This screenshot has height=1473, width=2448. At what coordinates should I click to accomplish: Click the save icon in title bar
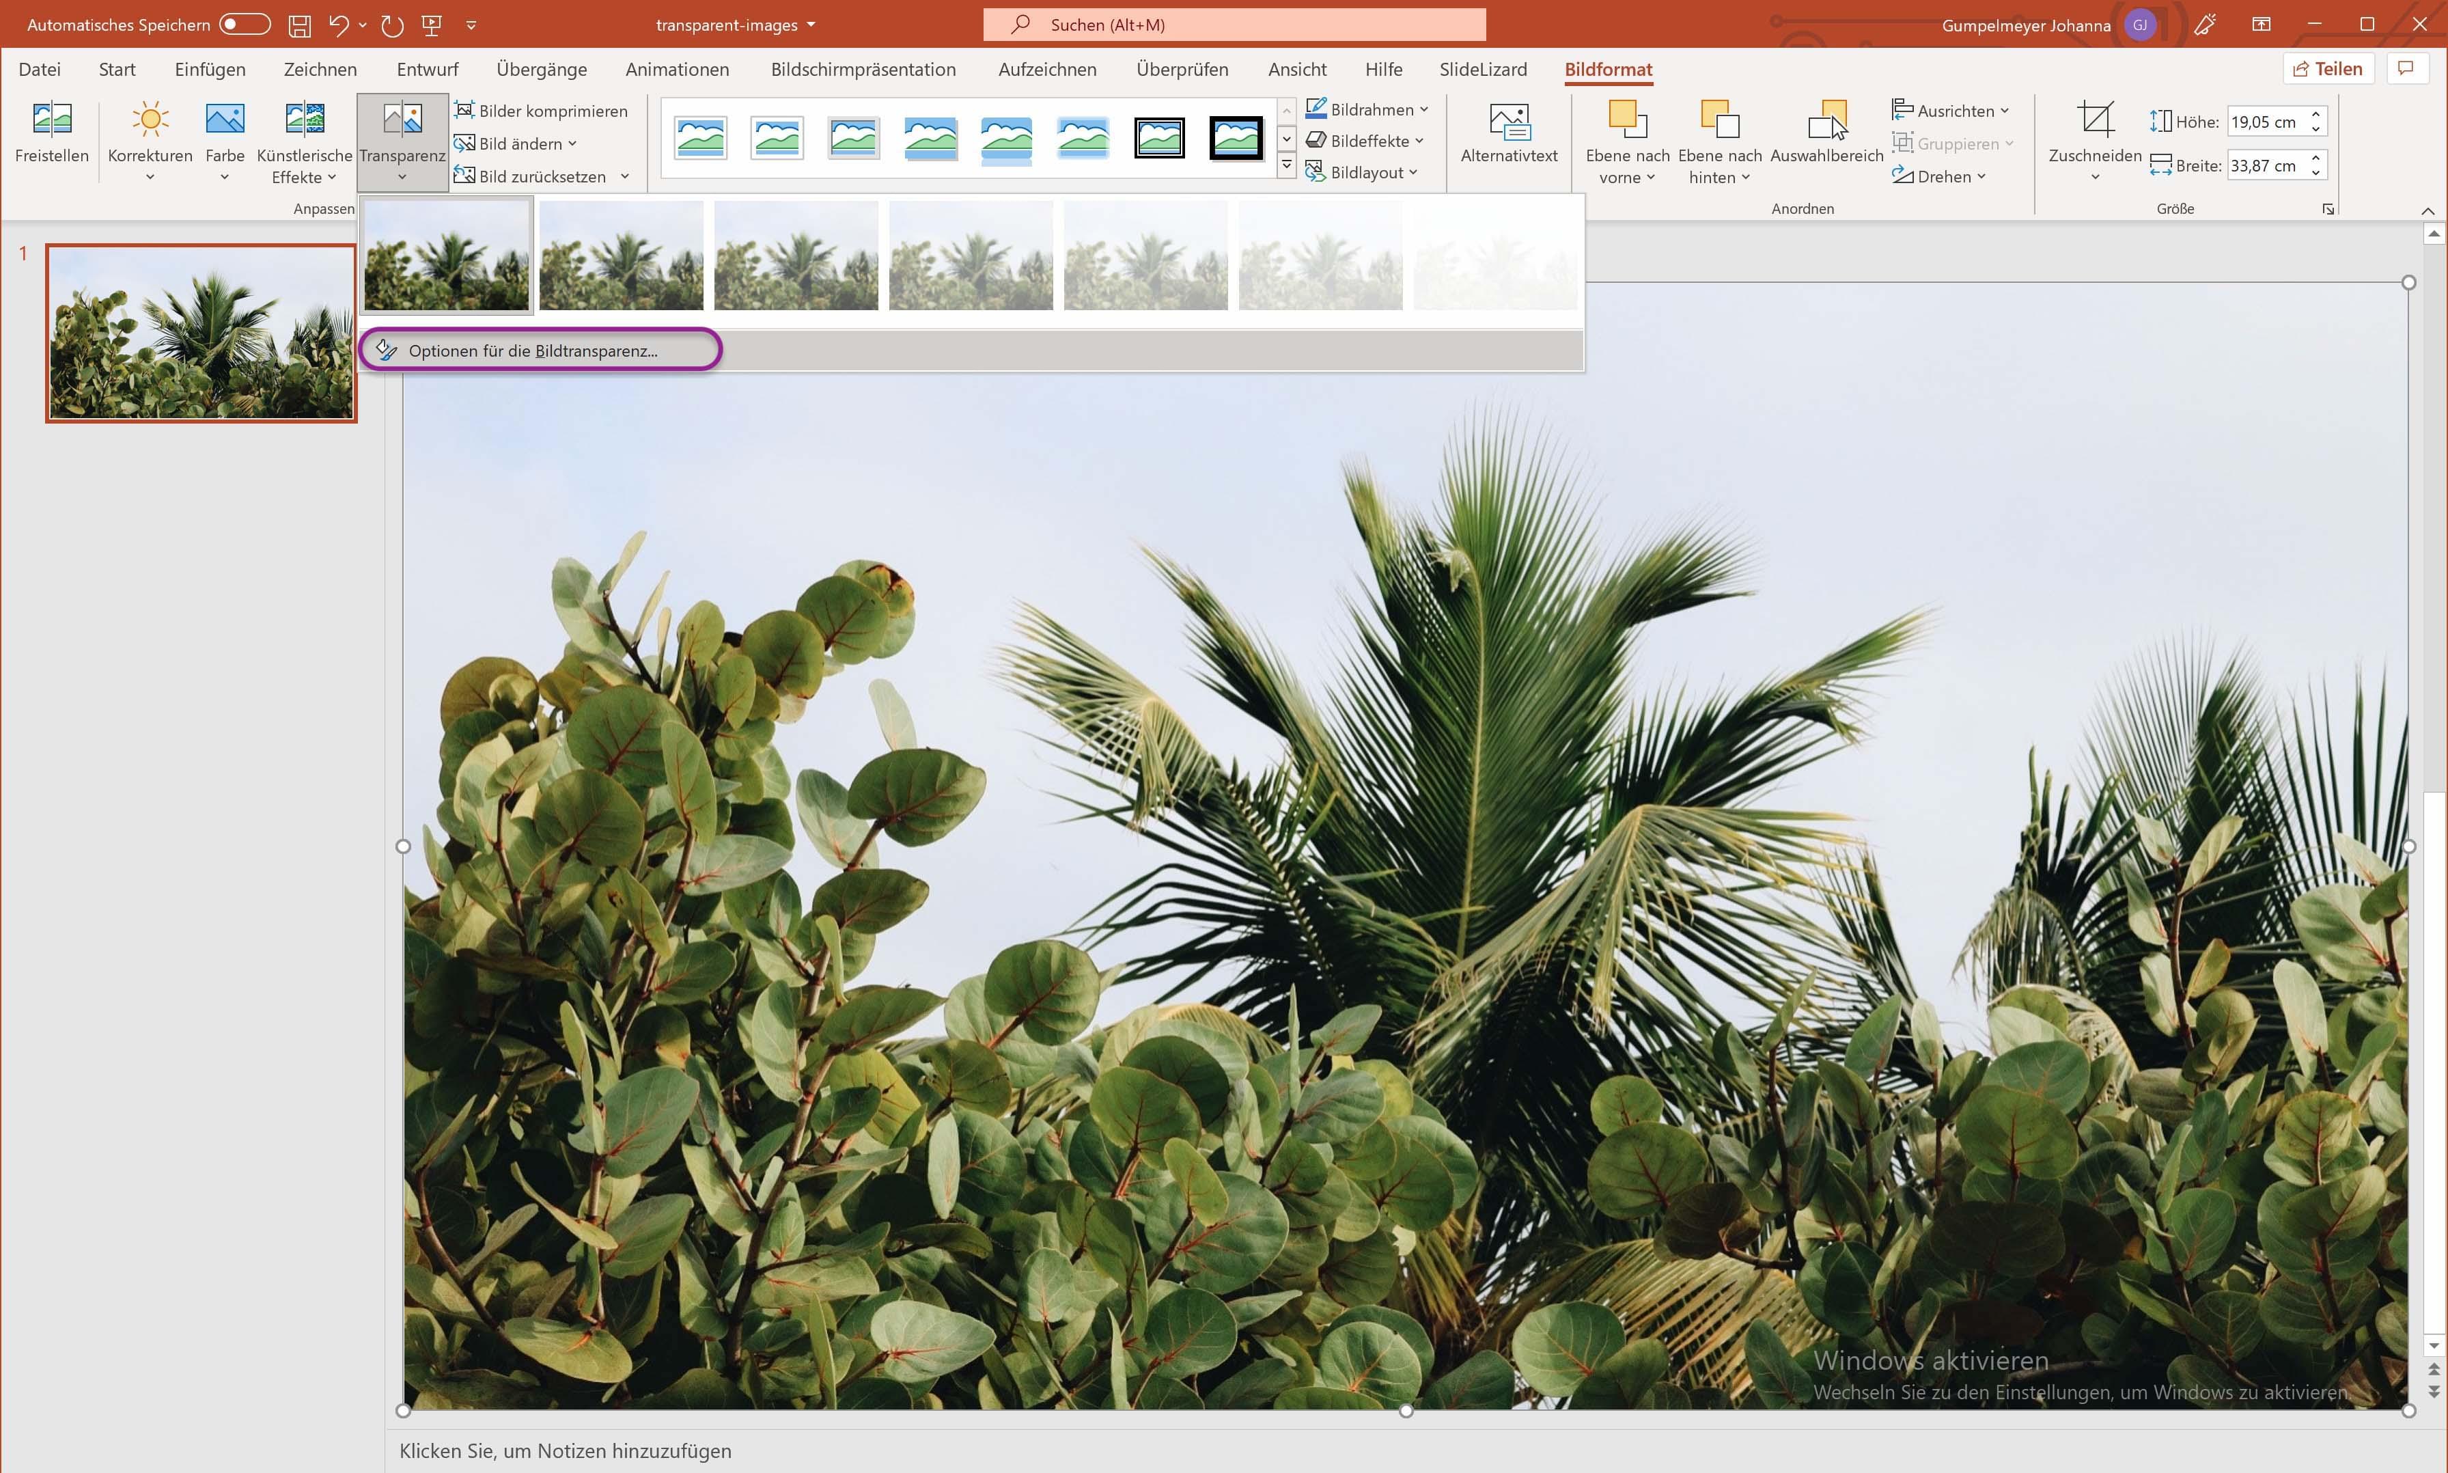point(300,25)
